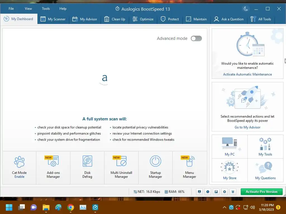This screenshot has width=286, height=214.
Task: Click Go to My Advisor link
Action: [x=247, y=127]
